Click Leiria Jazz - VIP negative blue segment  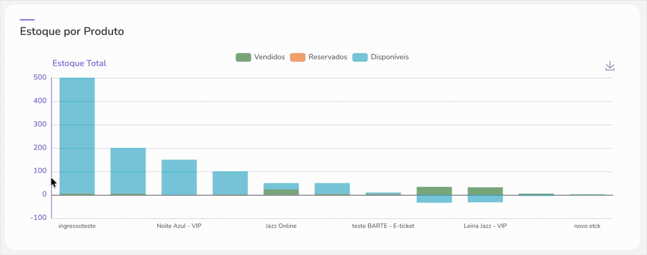485,199
